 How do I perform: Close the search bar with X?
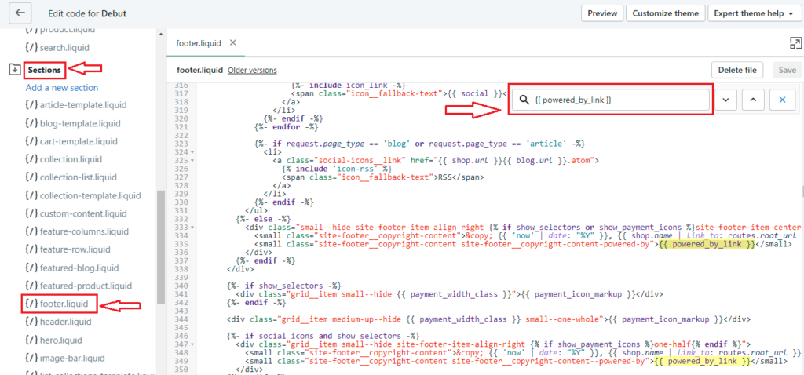782,100
